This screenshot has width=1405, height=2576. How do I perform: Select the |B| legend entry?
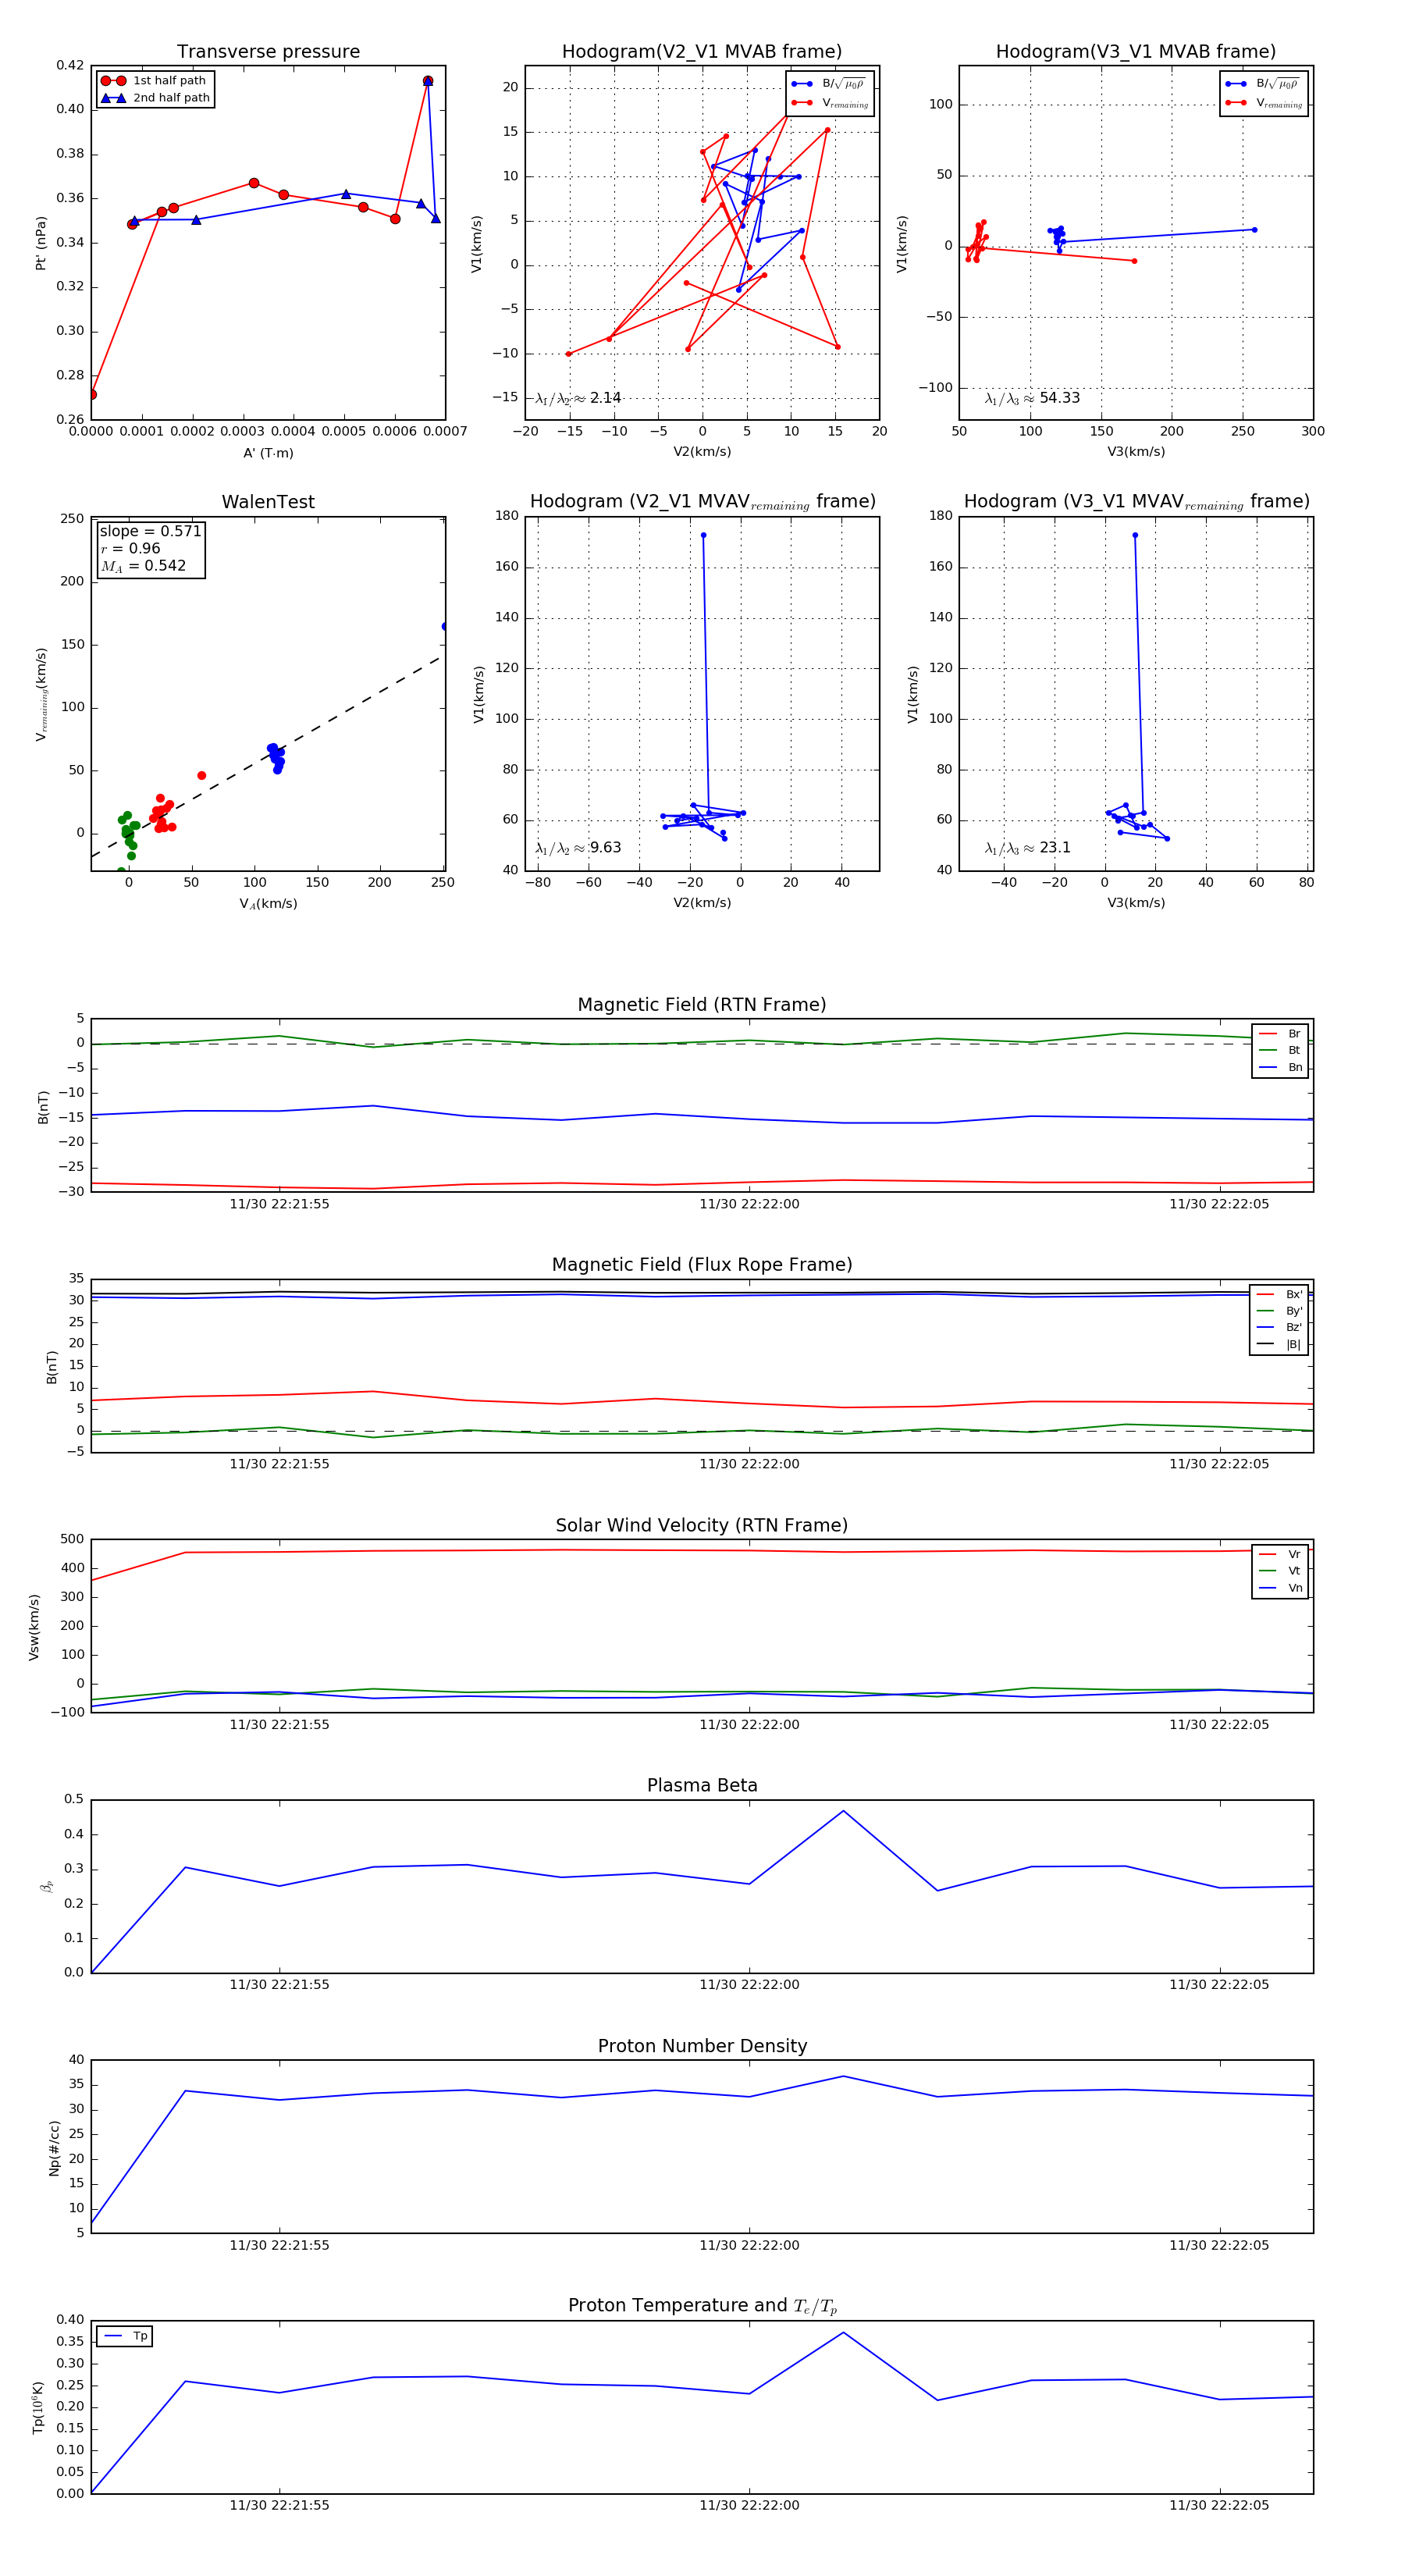click(x=1279, y=1345)
